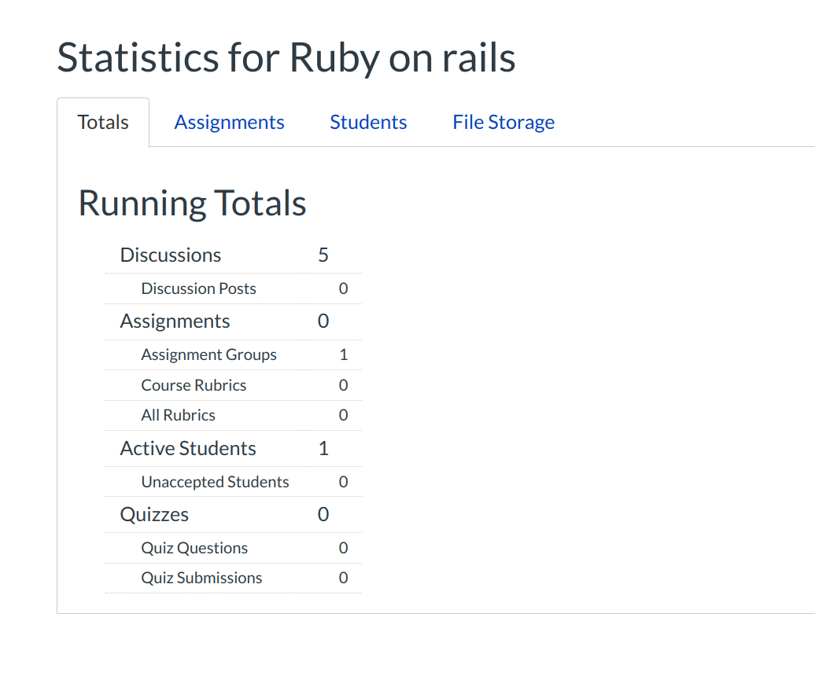Click the All Rubrics row label
This screenshot has width=815, height=687.
click(178, 415)
